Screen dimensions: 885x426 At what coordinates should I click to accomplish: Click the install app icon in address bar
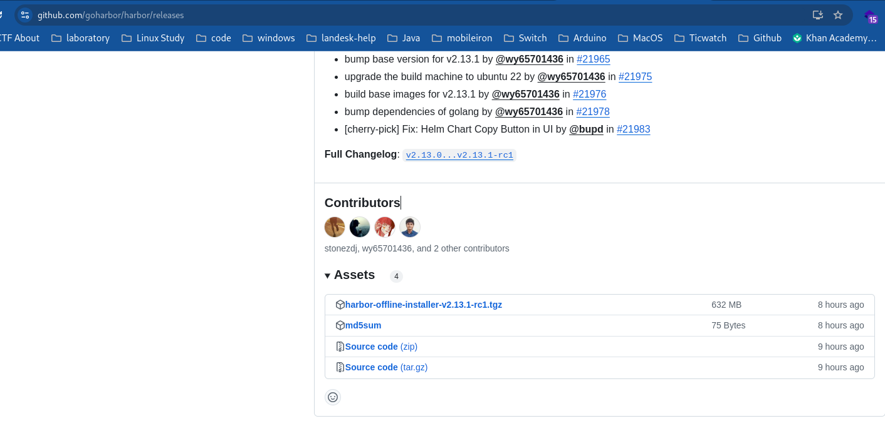point(817,15)
